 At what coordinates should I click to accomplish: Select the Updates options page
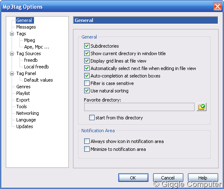tap(24, 126)
